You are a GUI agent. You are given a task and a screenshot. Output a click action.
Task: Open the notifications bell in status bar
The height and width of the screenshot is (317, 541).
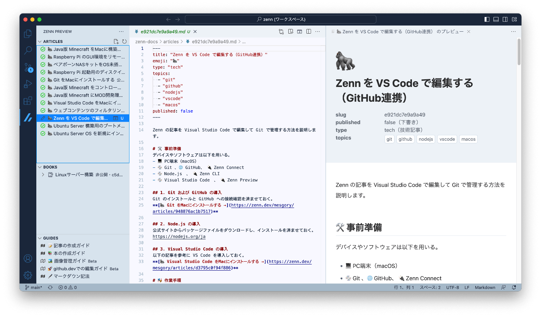pos(514,287)
